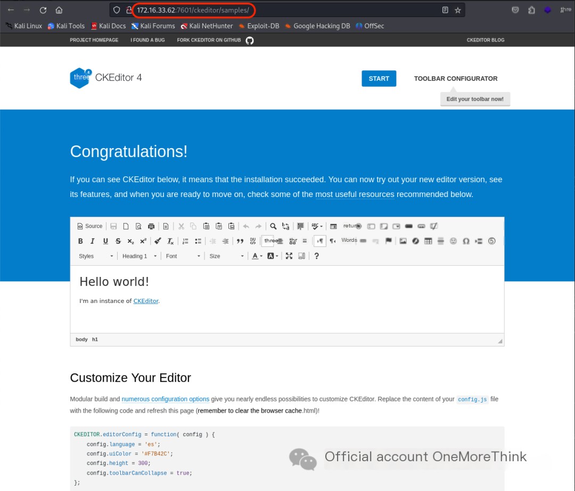The image size is (575, 491).
Task: Open the Templates dialog icon
Action: coord(166,226)
